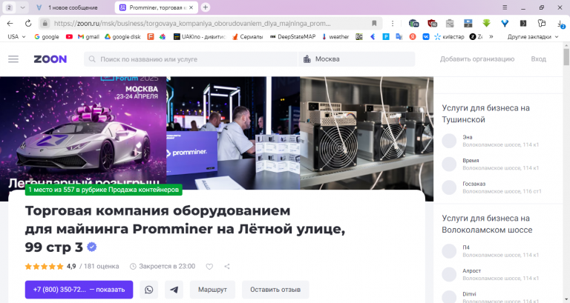Screen dimensions: 570x303
Task: Focus the Поиск по названию или услуге field
Action: (191, 59)
